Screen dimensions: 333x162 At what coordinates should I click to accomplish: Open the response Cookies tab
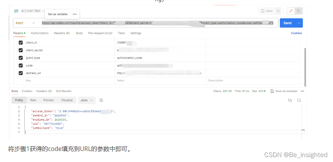click(x=27, y=91)
